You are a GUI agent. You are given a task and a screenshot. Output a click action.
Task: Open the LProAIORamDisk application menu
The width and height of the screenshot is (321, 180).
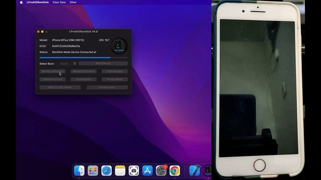coord(38,2)
